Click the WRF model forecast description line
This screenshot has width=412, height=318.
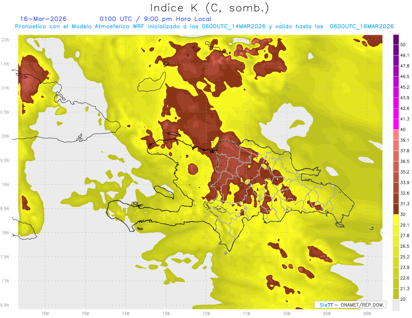pos(204,26)
